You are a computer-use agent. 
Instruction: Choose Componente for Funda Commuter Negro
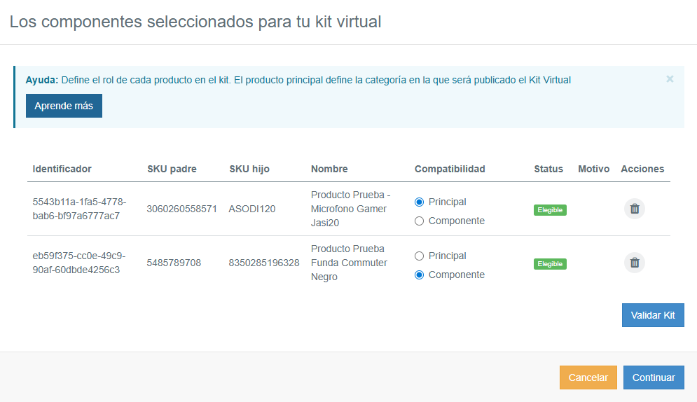click(x=420, y=275)
